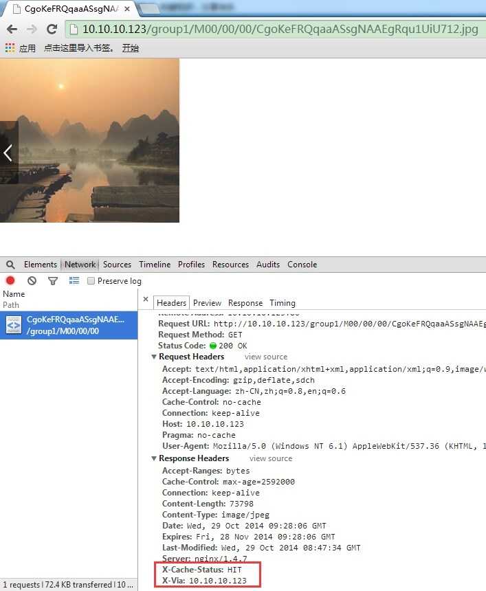
Task: Click the Request URL line
Action: pyautogui.click(x=322, y=324)
